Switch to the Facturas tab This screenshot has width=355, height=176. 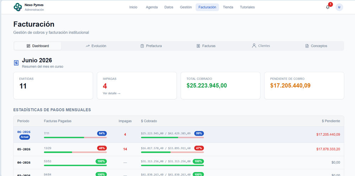[x=206, y=46]
